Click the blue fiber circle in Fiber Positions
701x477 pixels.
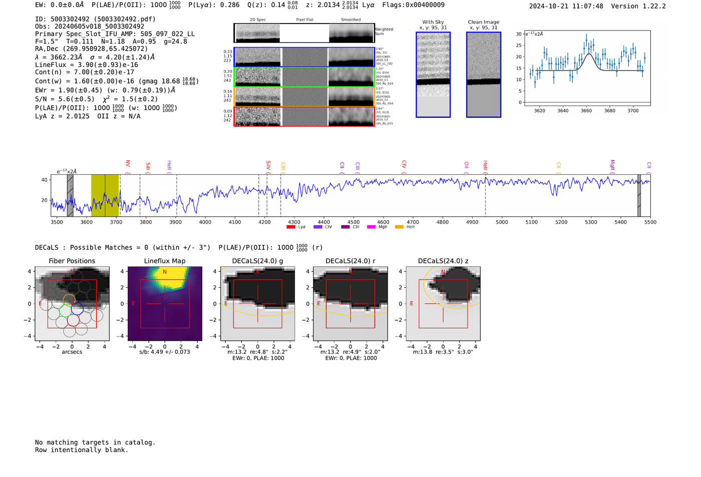point(77,308)
